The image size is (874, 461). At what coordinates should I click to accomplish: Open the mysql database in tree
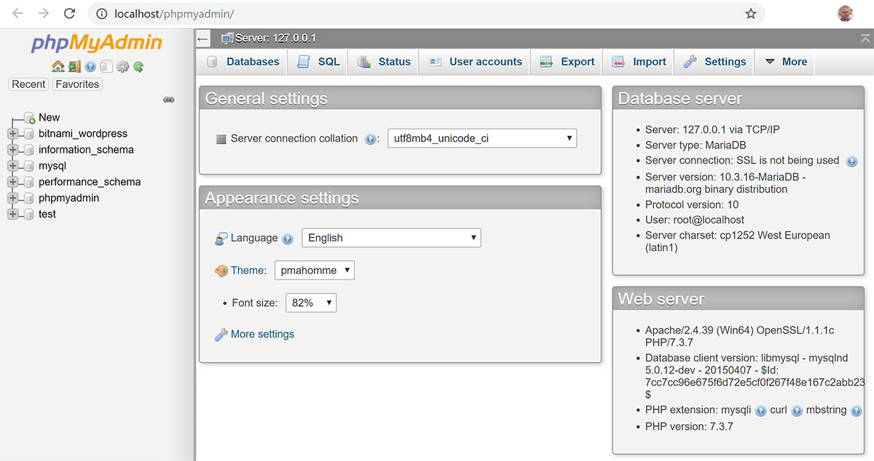pyautogui.click(x=52, y=166)
